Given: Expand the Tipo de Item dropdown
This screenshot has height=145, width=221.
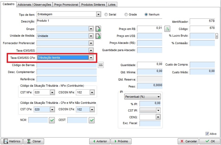Looking at the screenshot, I should [98, 14].
